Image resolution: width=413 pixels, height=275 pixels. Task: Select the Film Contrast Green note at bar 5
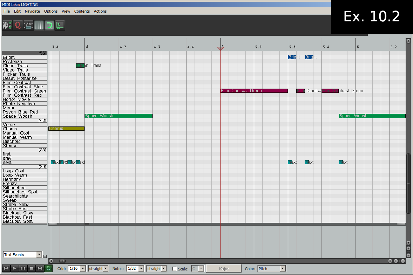pyautogui.click(x=254, y=91)
